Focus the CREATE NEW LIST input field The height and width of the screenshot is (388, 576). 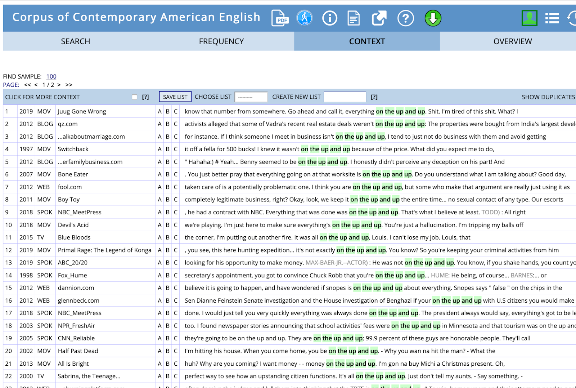tap(345, 97)
